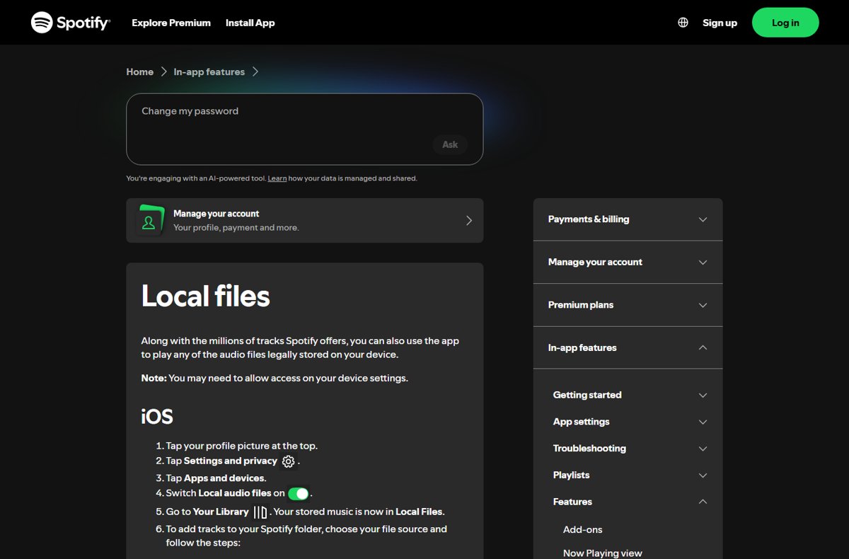The width and height of the screenshot is (849, 559).
Task: Go to Home breadcrumb
Action: click(x=139, y=71)
